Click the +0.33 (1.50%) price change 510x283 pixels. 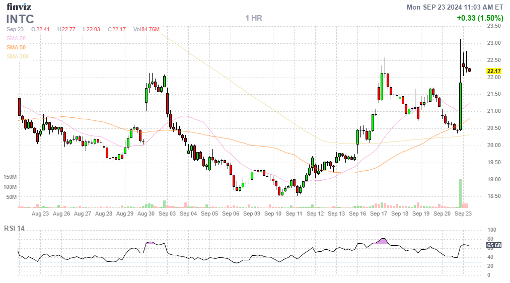(479, 18)
